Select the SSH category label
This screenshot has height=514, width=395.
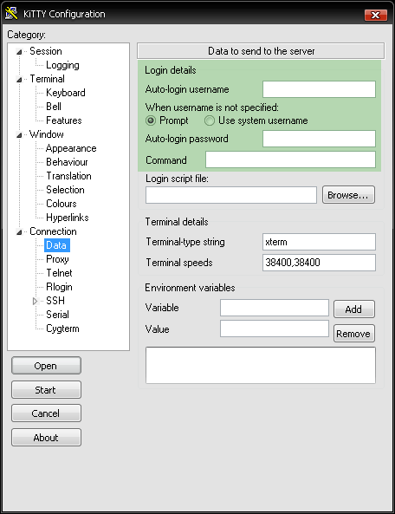pos(55,301)
